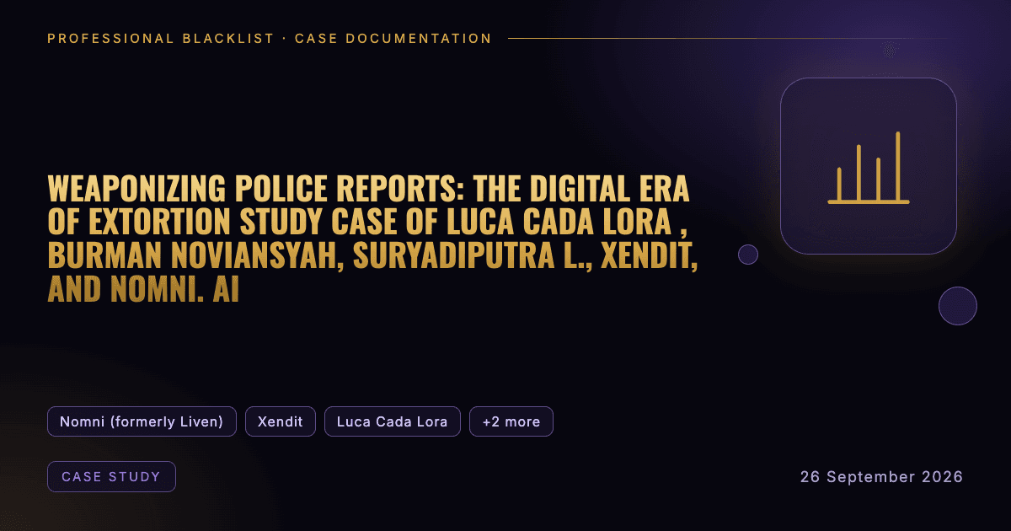
Task: Expand the +2 more tags chip
Action: tap(511, 421)
